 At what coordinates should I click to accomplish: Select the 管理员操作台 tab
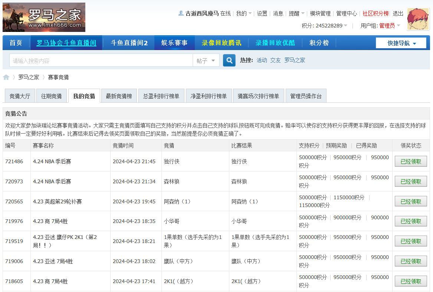pyautogui.click(x=306, y=96)
